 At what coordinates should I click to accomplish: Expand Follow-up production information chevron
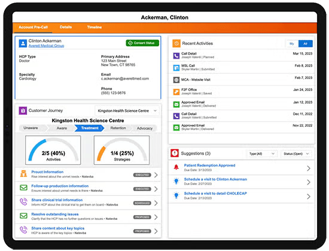point(156,189)
